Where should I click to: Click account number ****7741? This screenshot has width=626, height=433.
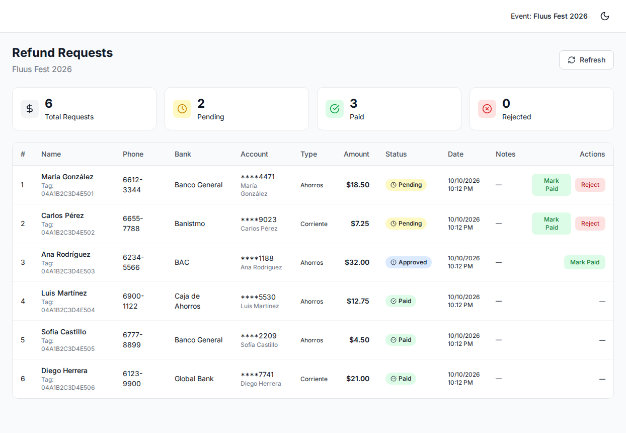tap(257, 375)
